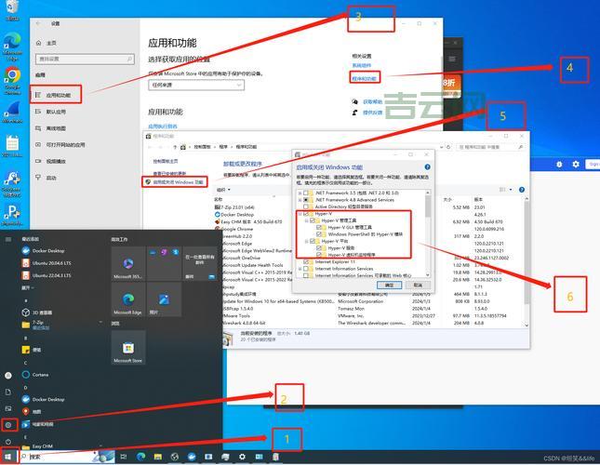Viewport: 600px width, 465px height.
Task: Toggle top-level Hyper-V checkbox
Action: pyautogui.click(x=306, y=214)
